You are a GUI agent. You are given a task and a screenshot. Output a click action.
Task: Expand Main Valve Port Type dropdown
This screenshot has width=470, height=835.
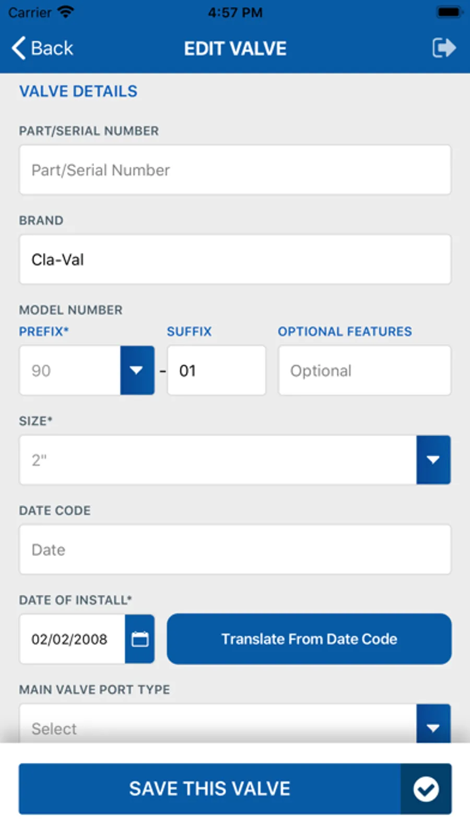pyautogui.click(x=433, y=726)
